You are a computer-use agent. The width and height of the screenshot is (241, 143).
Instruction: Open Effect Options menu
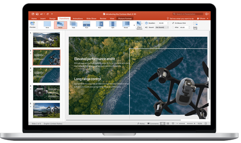click(x=140, y=25)
